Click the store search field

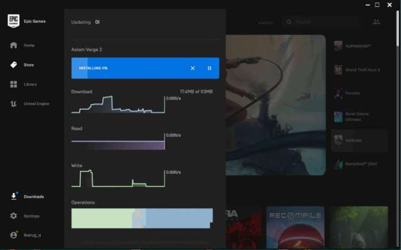click(320, 22)
